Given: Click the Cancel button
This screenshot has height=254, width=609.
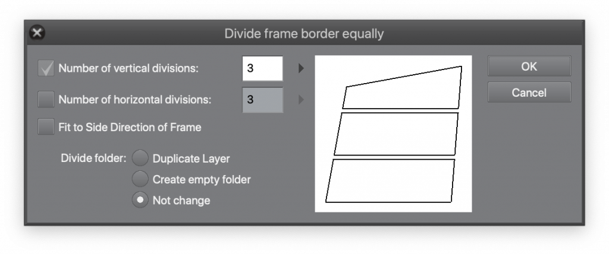Looking at the screenshot, I should point(529,93).
